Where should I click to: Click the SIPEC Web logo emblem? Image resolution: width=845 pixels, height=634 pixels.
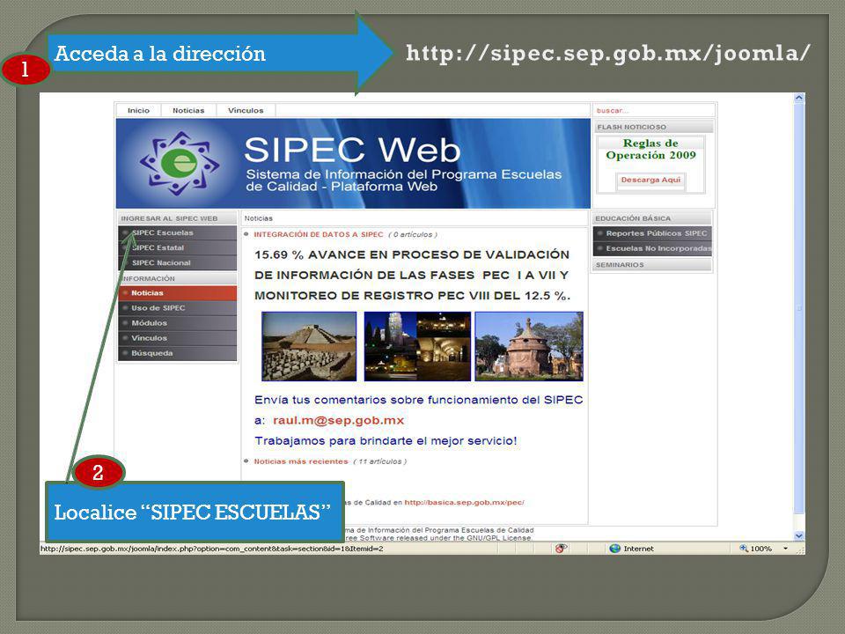[x=179, y=163]
